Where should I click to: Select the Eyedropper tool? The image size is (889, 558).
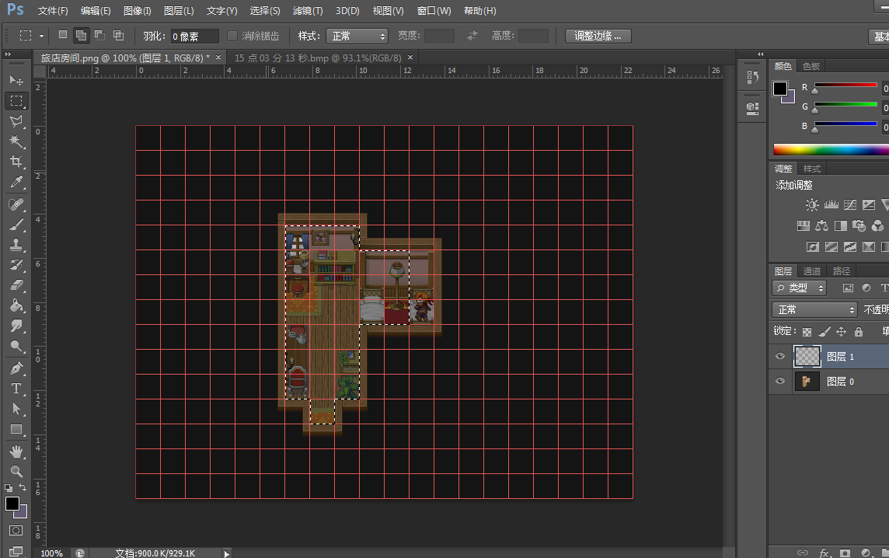point(16,181)
